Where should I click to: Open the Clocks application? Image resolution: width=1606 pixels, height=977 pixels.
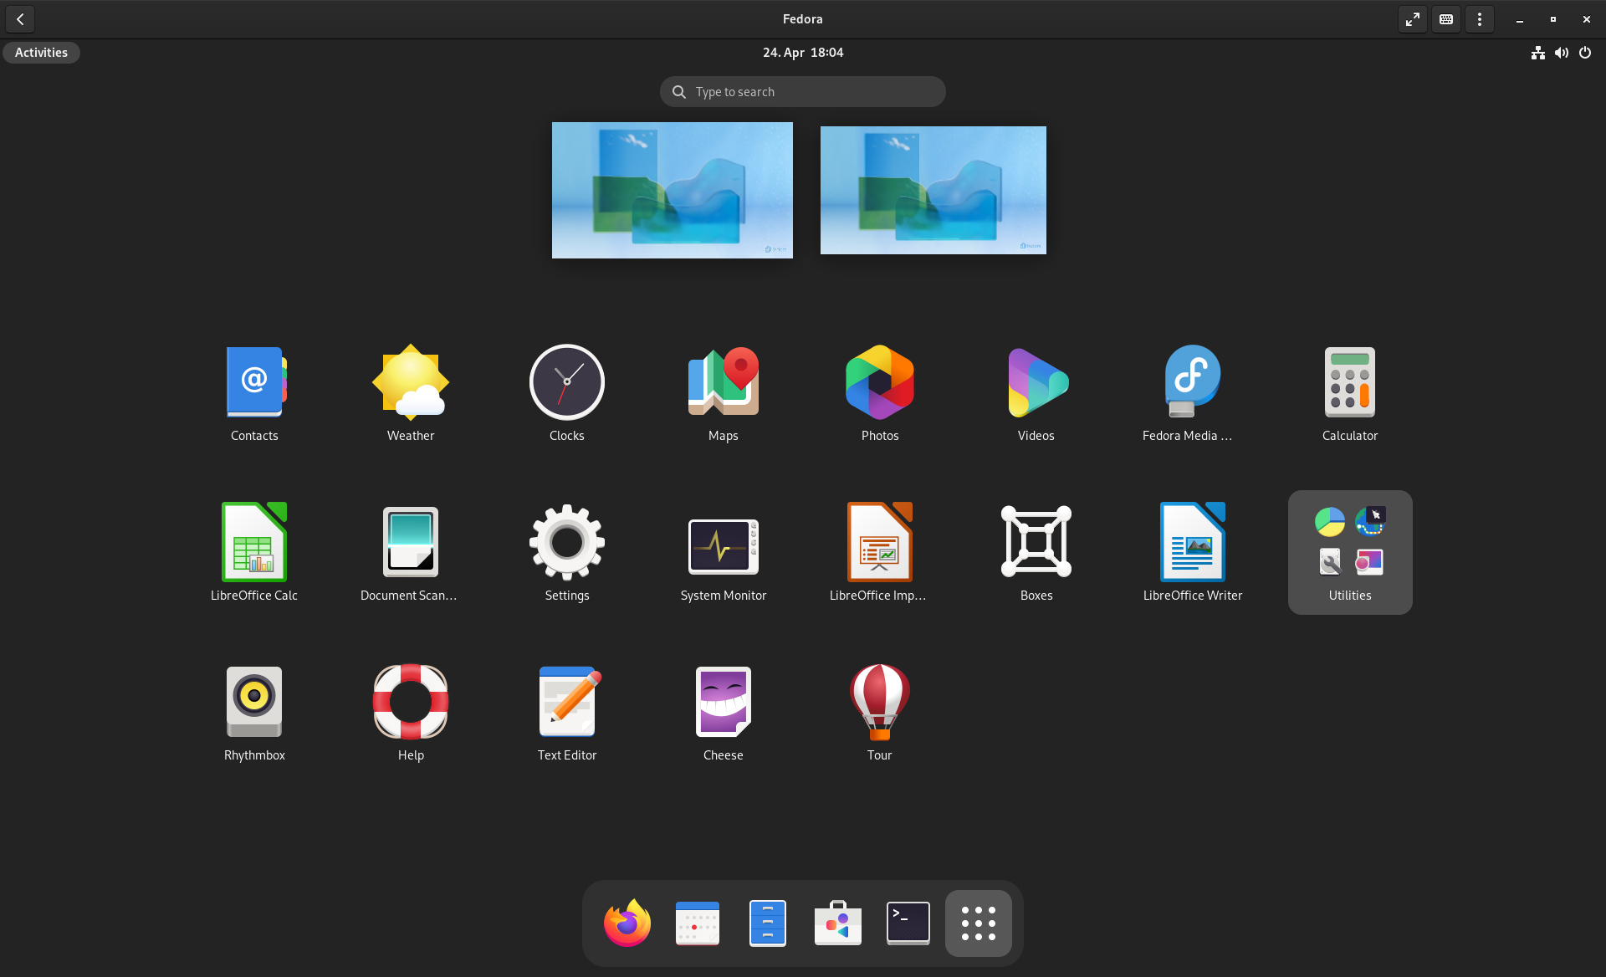[x=567, y=392]
